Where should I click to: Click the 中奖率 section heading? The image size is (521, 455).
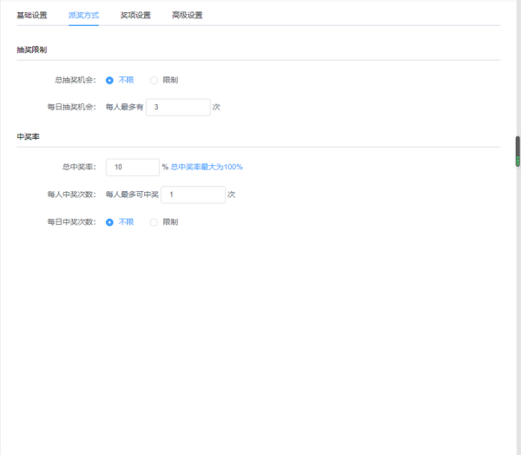[29, 137]
